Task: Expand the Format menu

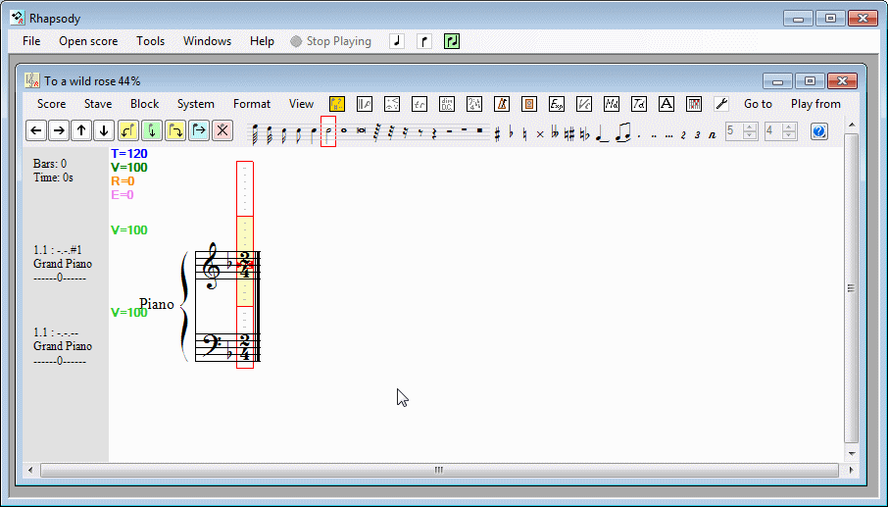Action: click(252, 104)
